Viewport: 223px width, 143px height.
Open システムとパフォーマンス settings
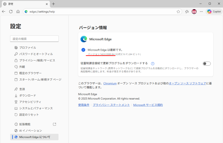pos(34,108)
